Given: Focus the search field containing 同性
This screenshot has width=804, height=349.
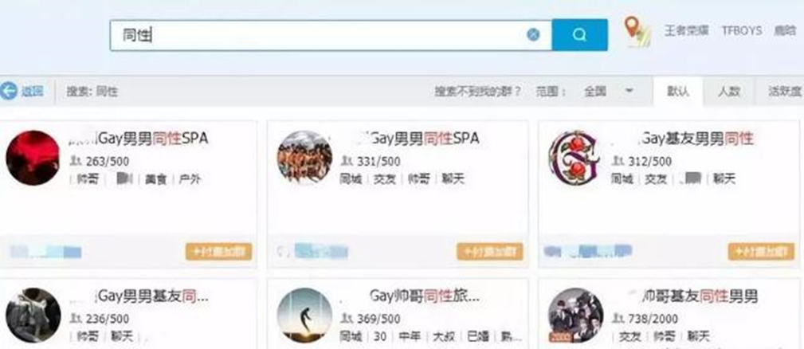Looking at the screenshot, I should pos(331,35).
